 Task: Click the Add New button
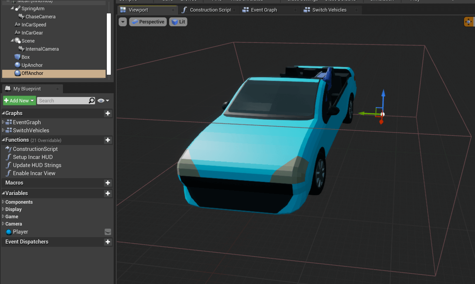(19, 101)
